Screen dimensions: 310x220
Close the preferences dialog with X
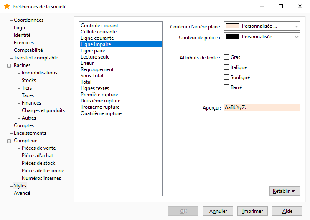300,6
